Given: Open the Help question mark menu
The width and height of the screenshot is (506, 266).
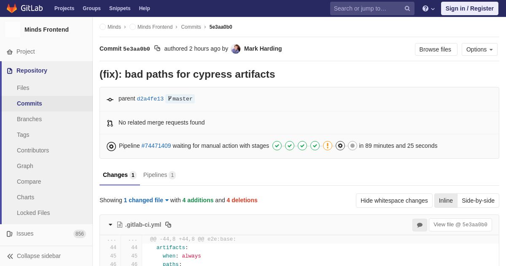Looking at the screenshot, I should (x=428, y=8).
